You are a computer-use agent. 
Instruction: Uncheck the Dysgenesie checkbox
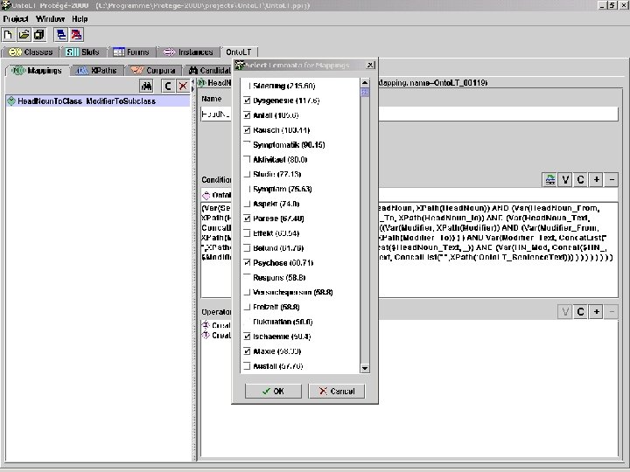tap(247, 101)
